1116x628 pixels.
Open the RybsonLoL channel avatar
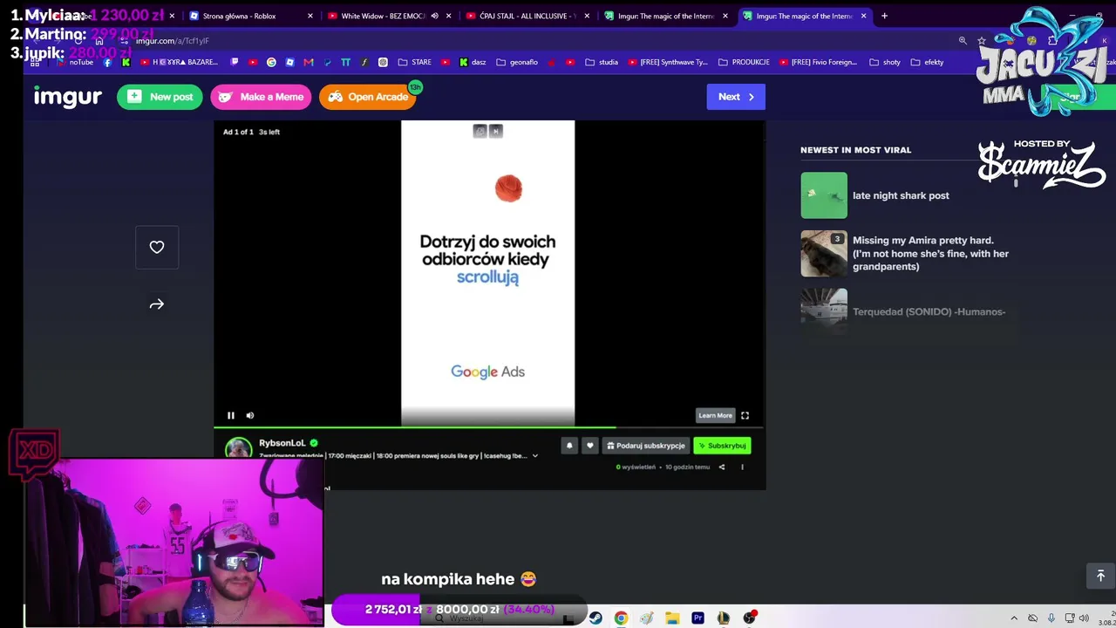click(x=238, y=449)
